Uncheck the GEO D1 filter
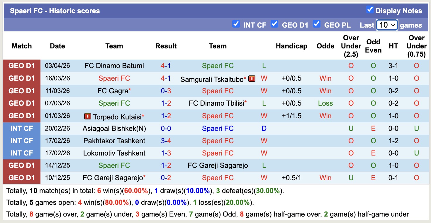Image resolution: width=431 pixels, height=223 pixels. tap(274, 25)
